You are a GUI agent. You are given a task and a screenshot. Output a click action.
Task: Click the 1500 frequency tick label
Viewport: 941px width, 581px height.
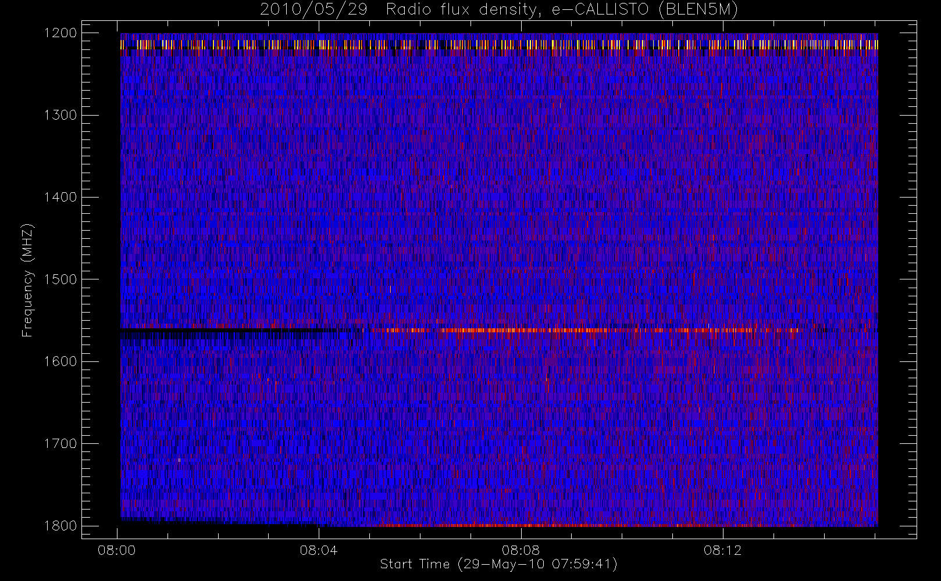tap(60, 279)
